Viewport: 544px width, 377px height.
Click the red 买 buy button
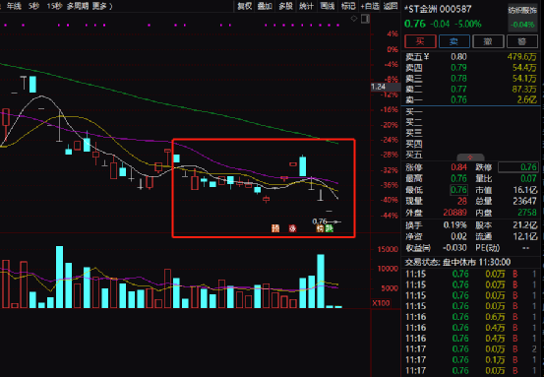tap(420, 41)
